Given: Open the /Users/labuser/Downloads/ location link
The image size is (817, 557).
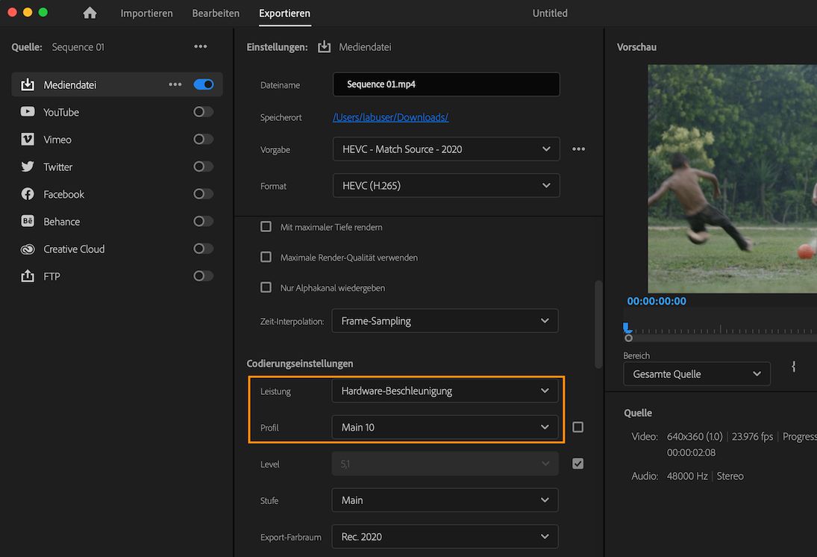Looking at the screenshot, I should pyautogui.click(x=390, y=117).
